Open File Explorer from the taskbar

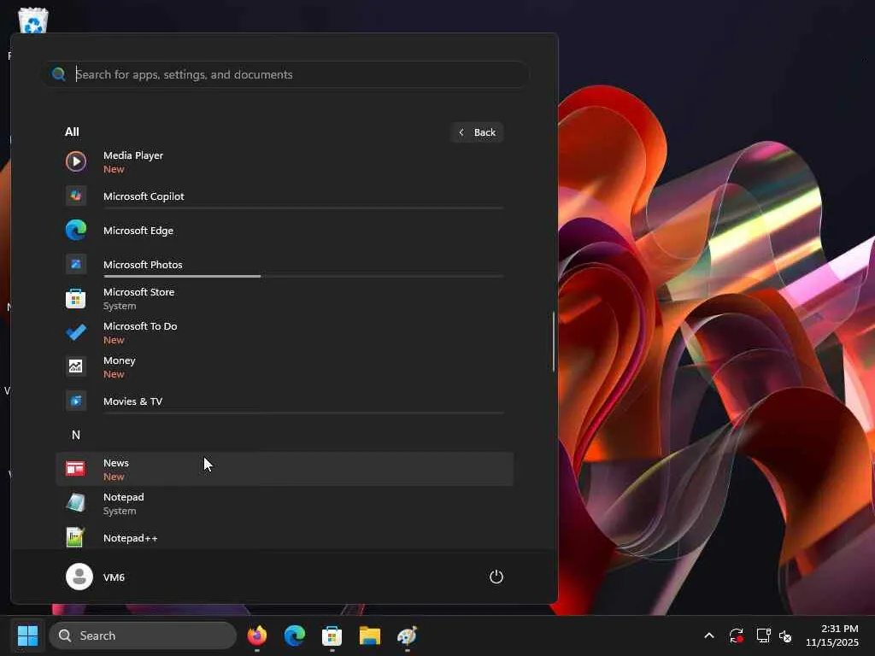[369, 635]
